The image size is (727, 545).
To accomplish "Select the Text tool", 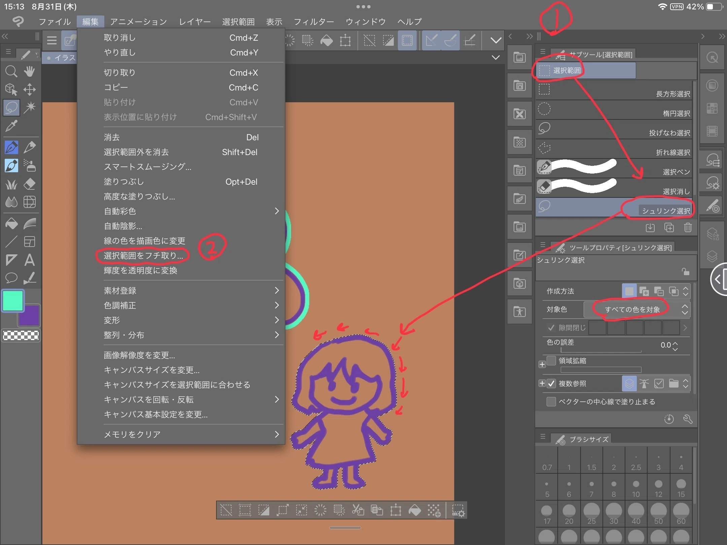I will click(30, 260).
